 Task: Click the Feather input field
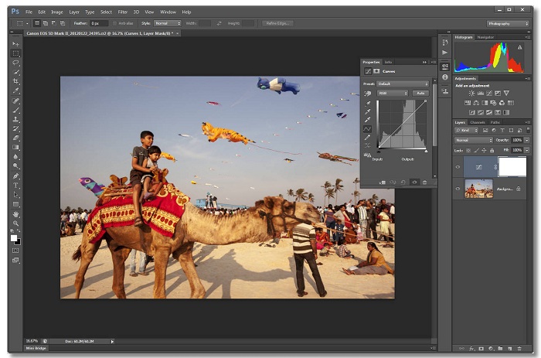click(x=99, y=23)
